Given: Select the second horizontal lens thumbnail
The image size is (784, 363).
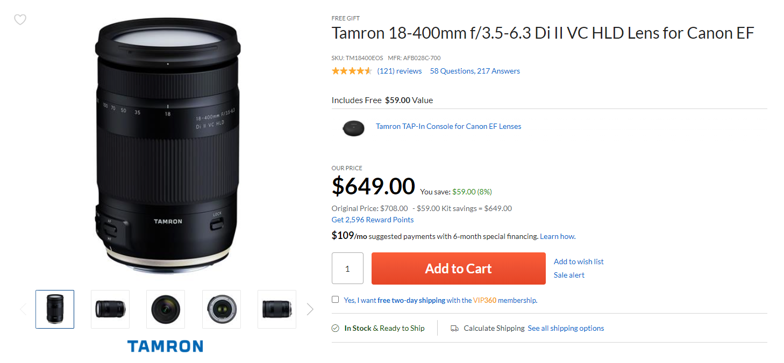Looking at the screenshot, I should coord(110,309).
